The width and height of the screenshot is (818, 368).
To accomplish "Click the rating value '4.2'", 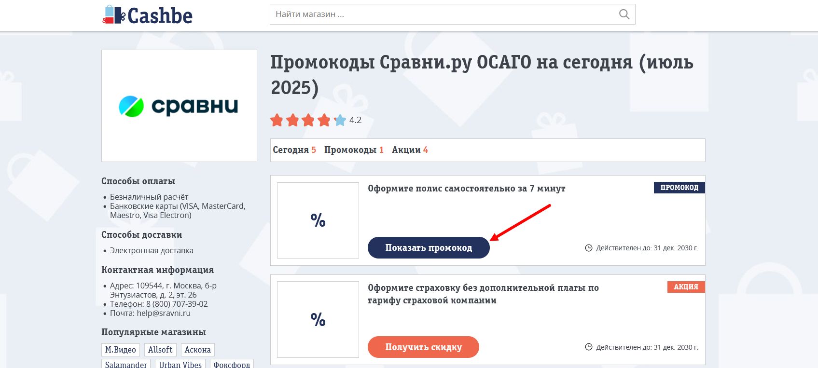I will pos(356,120).
